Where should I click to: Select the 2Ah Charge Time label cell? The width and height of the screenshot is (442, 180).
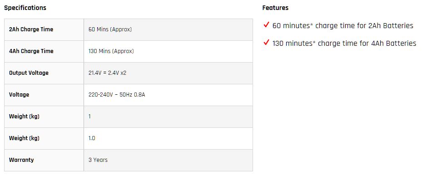click(44, 29)
